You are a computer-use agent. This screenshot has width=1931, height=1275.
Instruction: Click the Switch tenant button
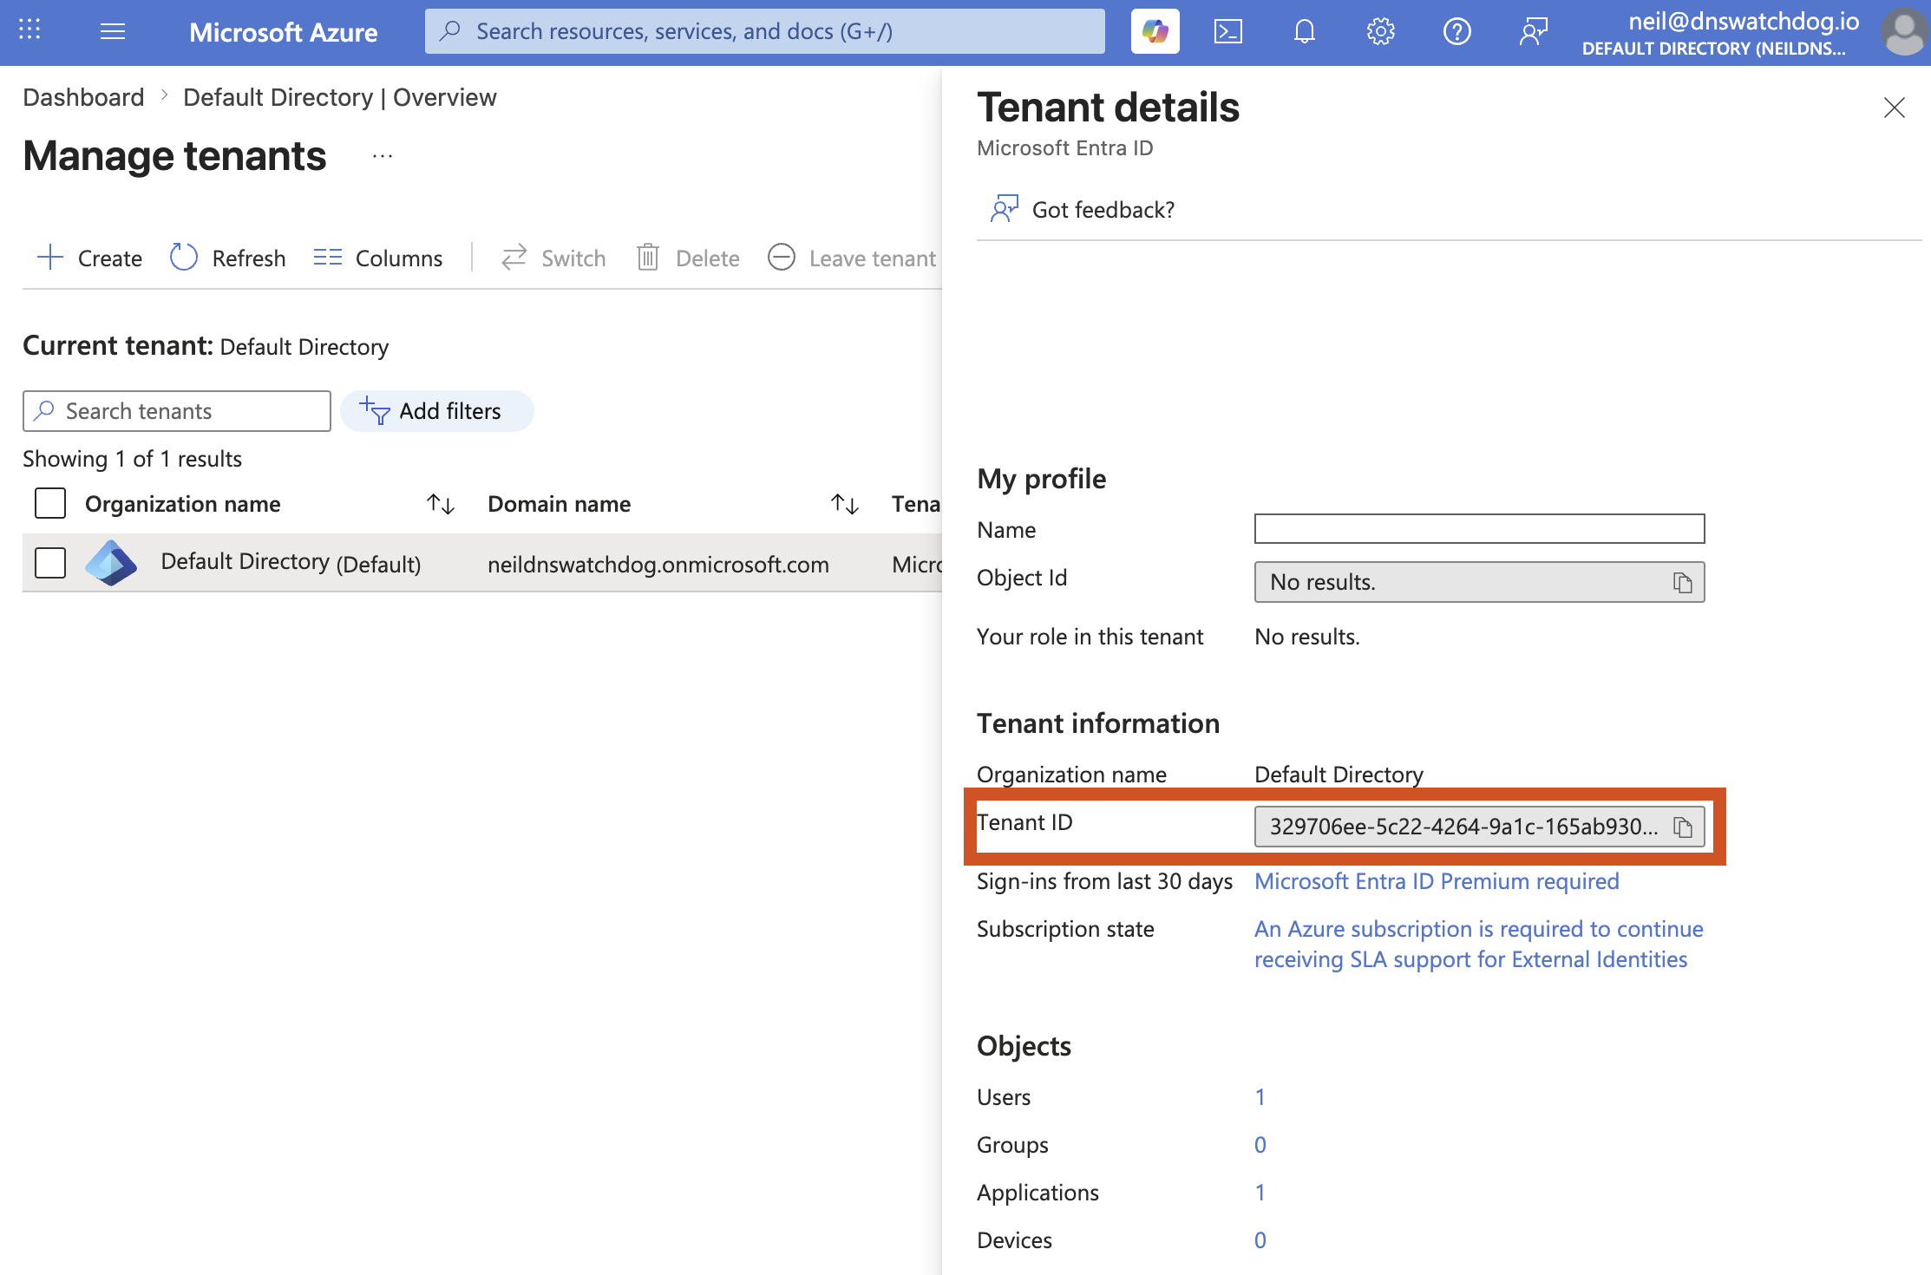(553, 258)
